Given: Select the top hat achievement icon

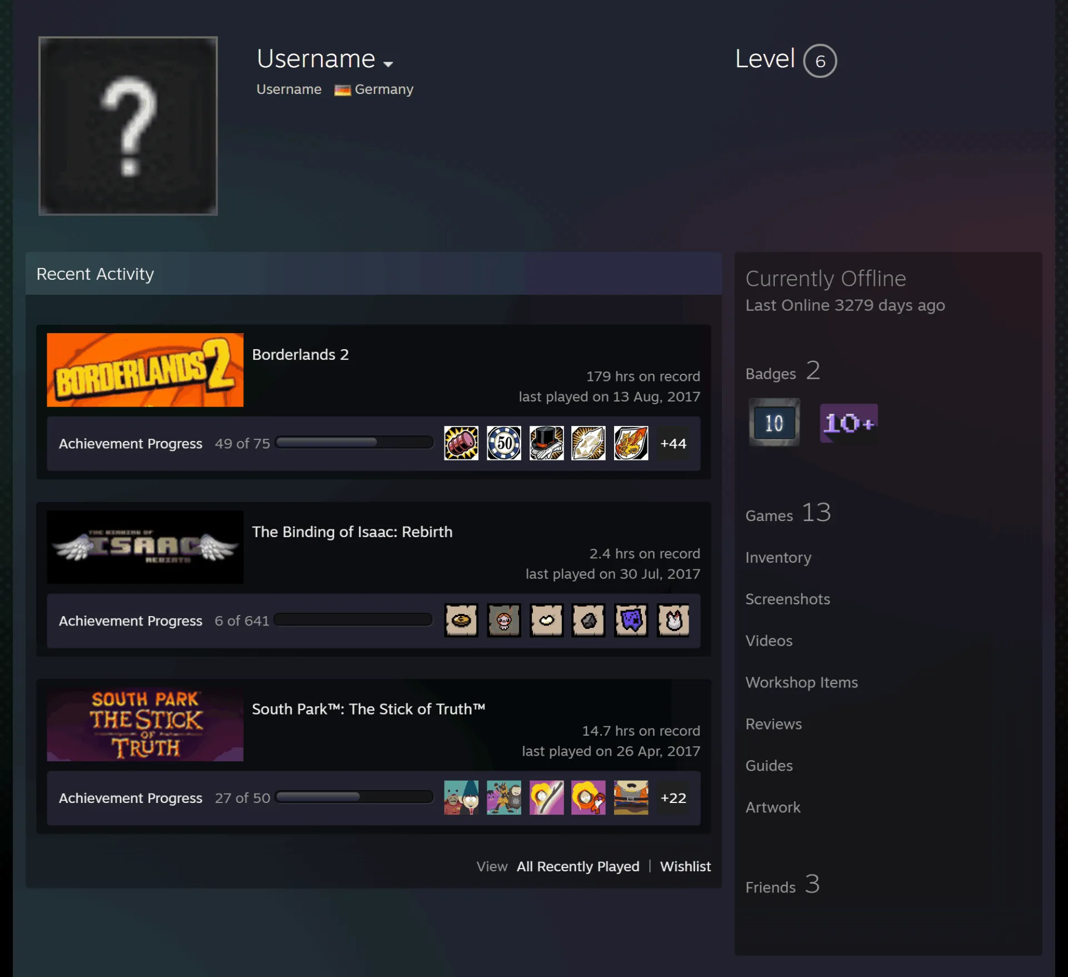Looking at the screenshot, I should coord(546,443).
